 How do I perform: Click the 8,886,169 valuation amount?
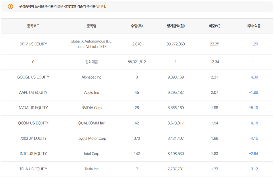point(176,108)
